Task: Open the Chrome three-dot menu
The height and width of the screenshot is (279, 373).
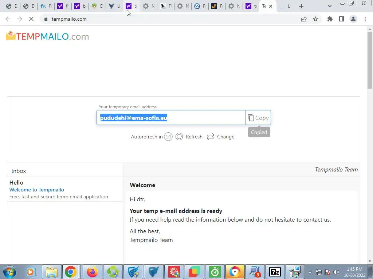Action: (365, 19)
